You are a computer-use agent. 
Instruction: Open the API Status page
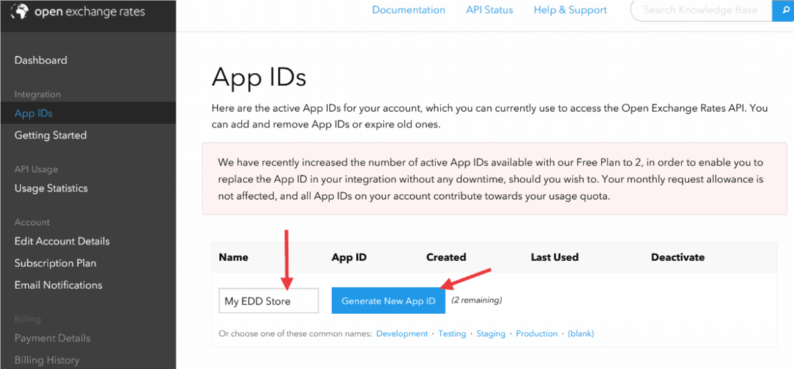click(x=488, y=10)
